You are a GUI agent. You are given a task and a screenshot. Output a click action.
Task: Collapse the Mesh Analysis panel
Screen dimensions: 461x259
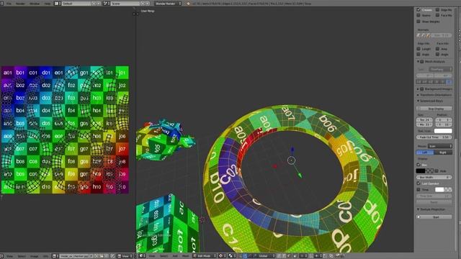(419, 62)
